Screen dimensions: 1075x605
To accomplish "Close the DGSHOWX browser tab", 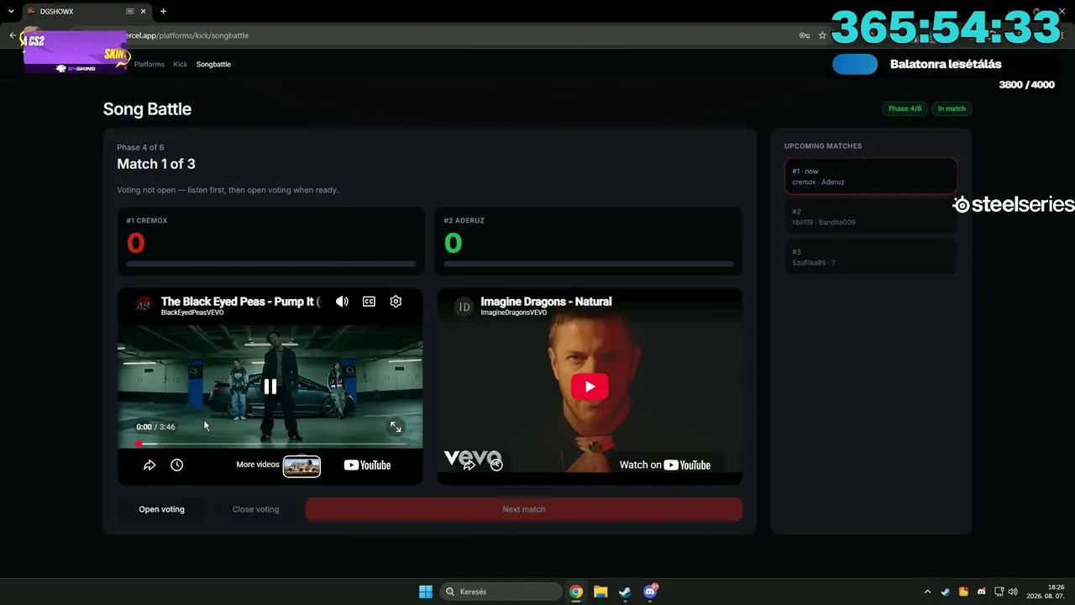I will (x=144, y=12).
